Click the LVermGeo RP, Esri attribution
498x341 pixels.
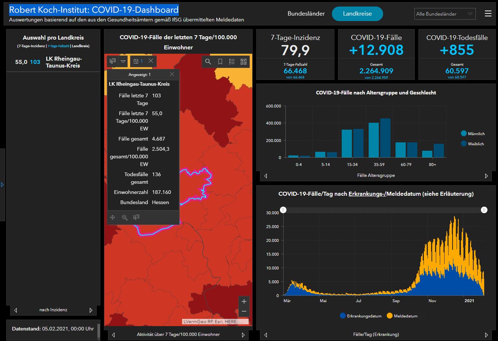(x=216, y=322)
